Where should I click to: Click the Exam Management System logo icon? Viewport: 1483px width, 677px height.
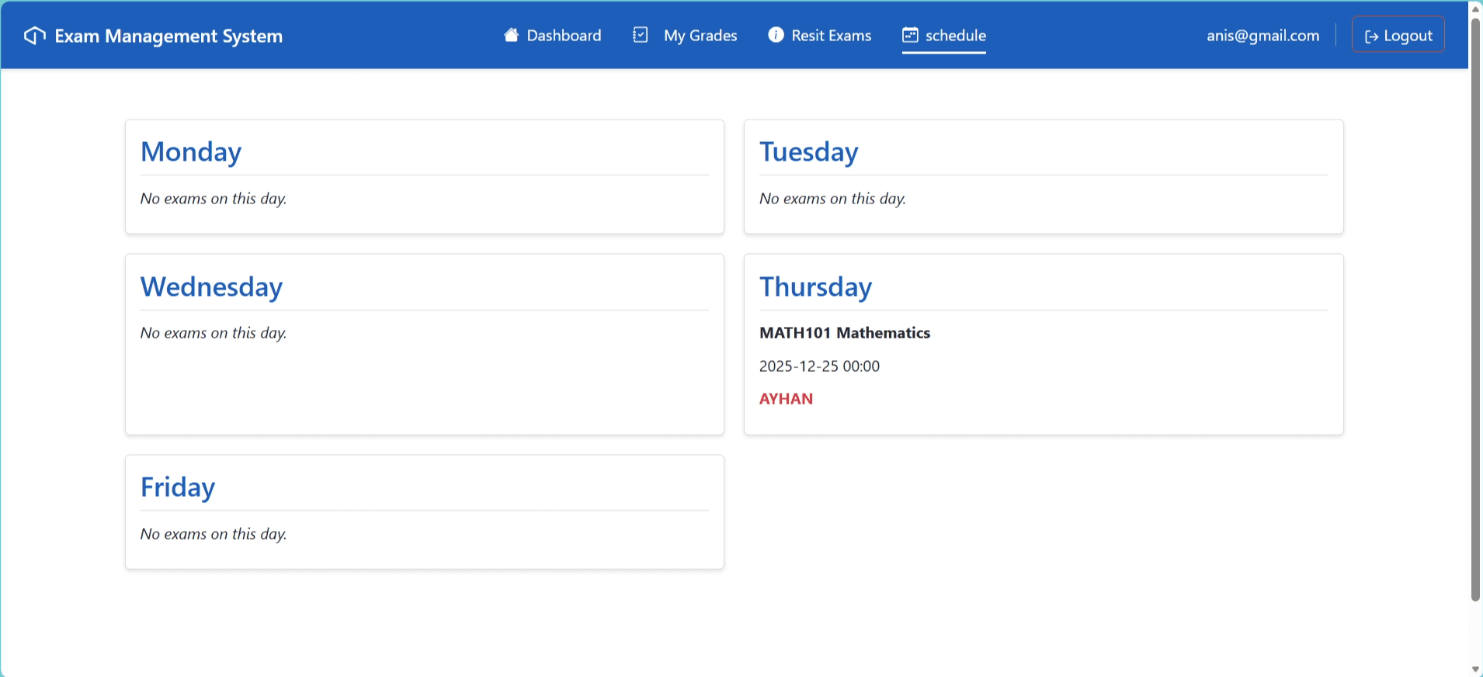pos(35,36)
